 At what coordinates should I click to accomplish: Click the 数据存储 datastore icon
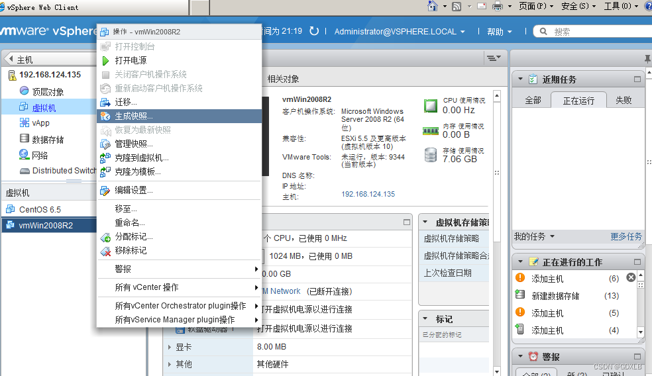(25, 138)
